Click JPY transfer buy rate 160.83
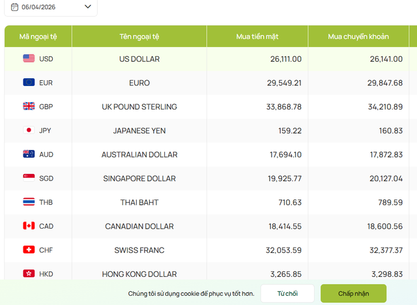Screen dimensions: 417x305 pos(391,131)
